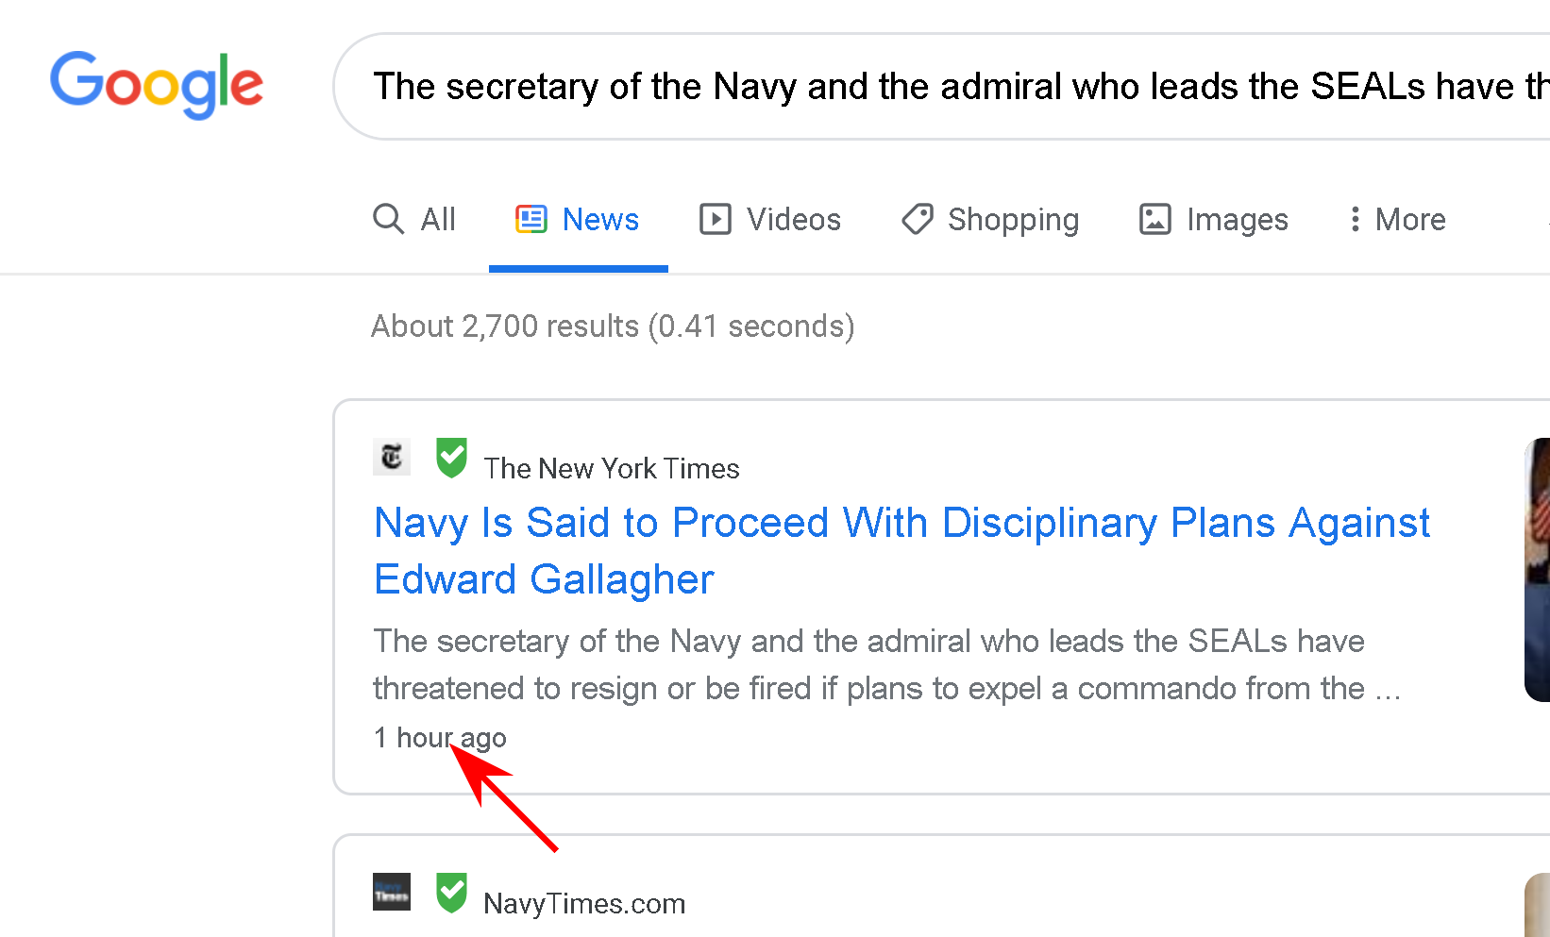Click the New York Times favicon
1550x937 pixels.
click(x=392, y=458)
